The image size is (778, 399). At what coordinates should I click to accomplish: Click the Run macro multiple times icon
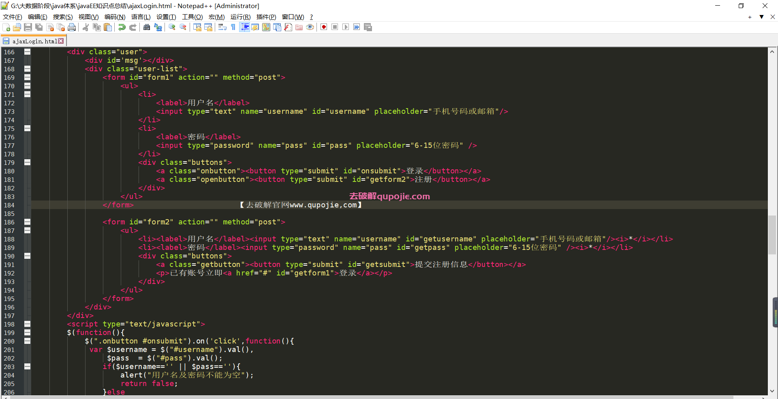(x=357, y=27)
